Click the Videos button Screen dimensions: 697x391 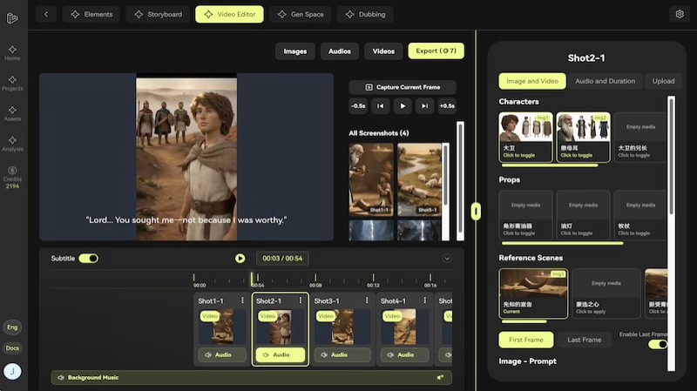[383, 51]
